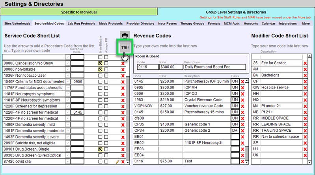Uncheck Non-Billable for 80101 Drug Screen, Single
The image size is (315, 175).
(100, 149)
